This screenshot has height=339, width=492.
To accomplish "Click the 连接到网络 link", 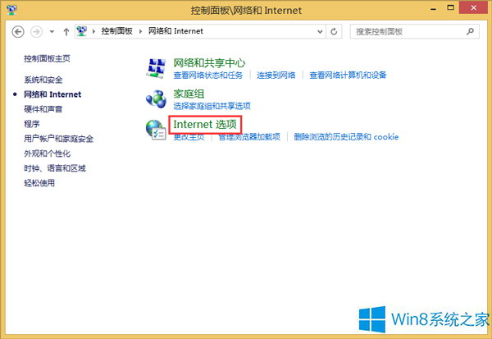I will click(x=276, y=75).
